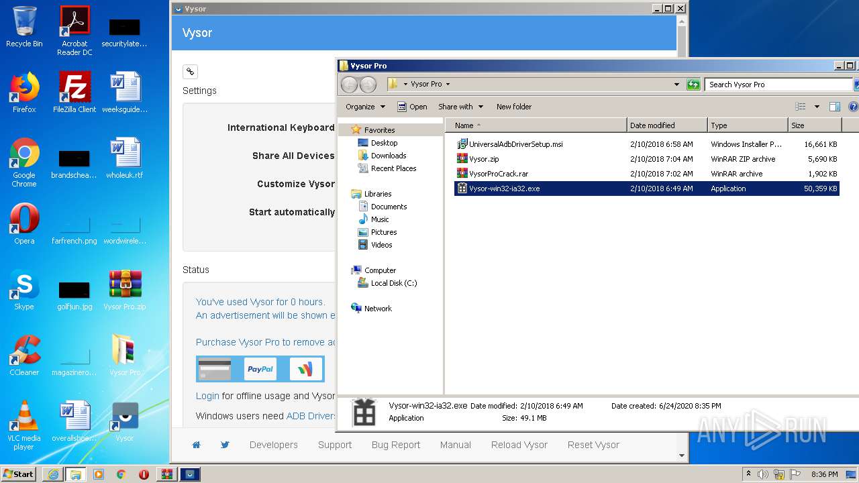Click Reload Vysor in the footer
Image resolution: width=859 pixels, height=483 pixels.
519,445
